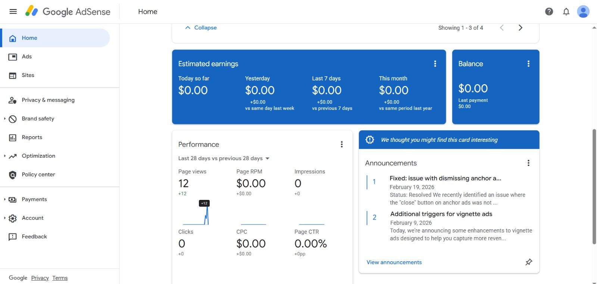Show next cards with right arrow

pyautogui.click(x=521, y=28)
